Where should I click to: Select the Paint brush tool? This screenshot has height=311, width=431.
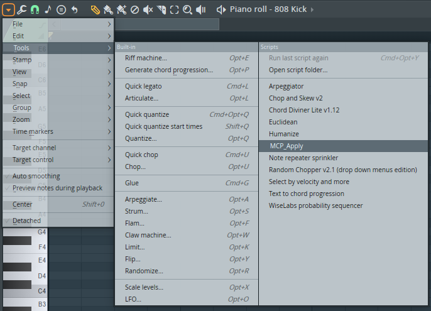pyautogui.click(x=108, y=10)
